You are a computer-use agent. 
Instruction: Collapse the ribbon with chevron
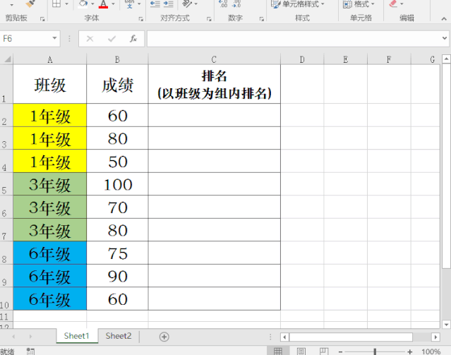(x=444, y=19)
